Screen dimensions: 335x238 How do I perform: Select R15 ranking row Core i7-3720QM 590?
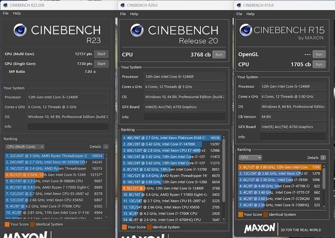(280, 198)
